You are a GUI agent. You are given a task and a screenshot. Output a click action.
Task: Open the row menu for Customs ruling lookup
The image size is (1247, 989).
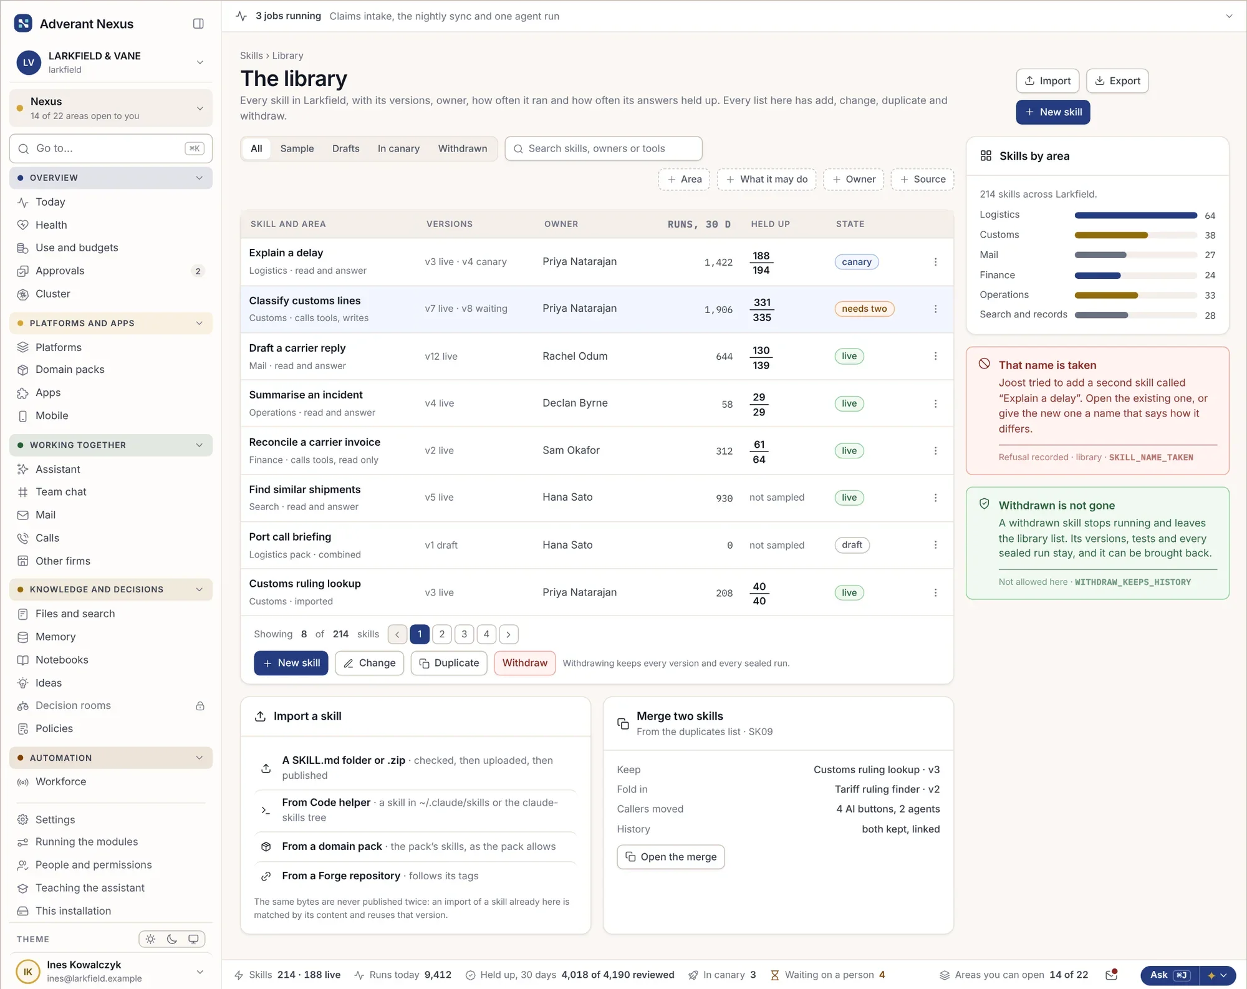click(x=935, y=592)
